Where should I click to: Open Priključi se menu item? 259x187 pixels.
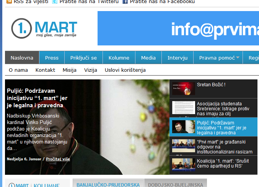point(83,58)
